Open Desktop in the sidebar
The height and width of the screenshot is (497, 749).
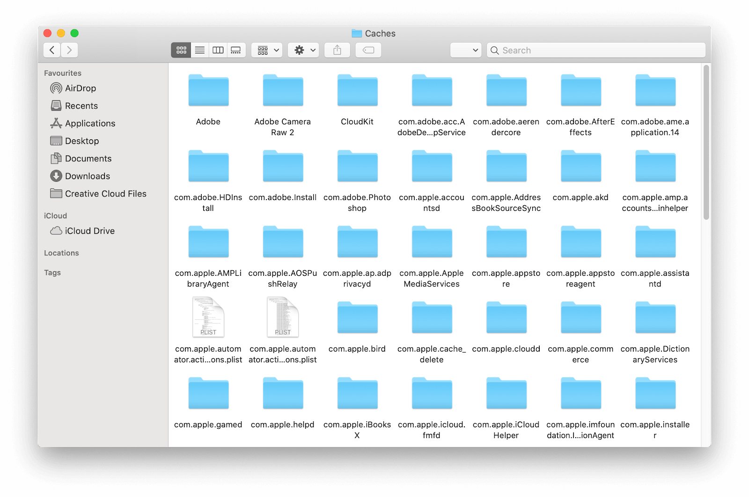point(75,141)
